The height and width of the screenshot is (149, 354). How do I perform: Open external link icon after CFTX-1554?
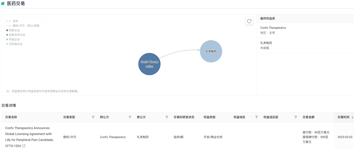pyautogui.click(x=24, y=146)
